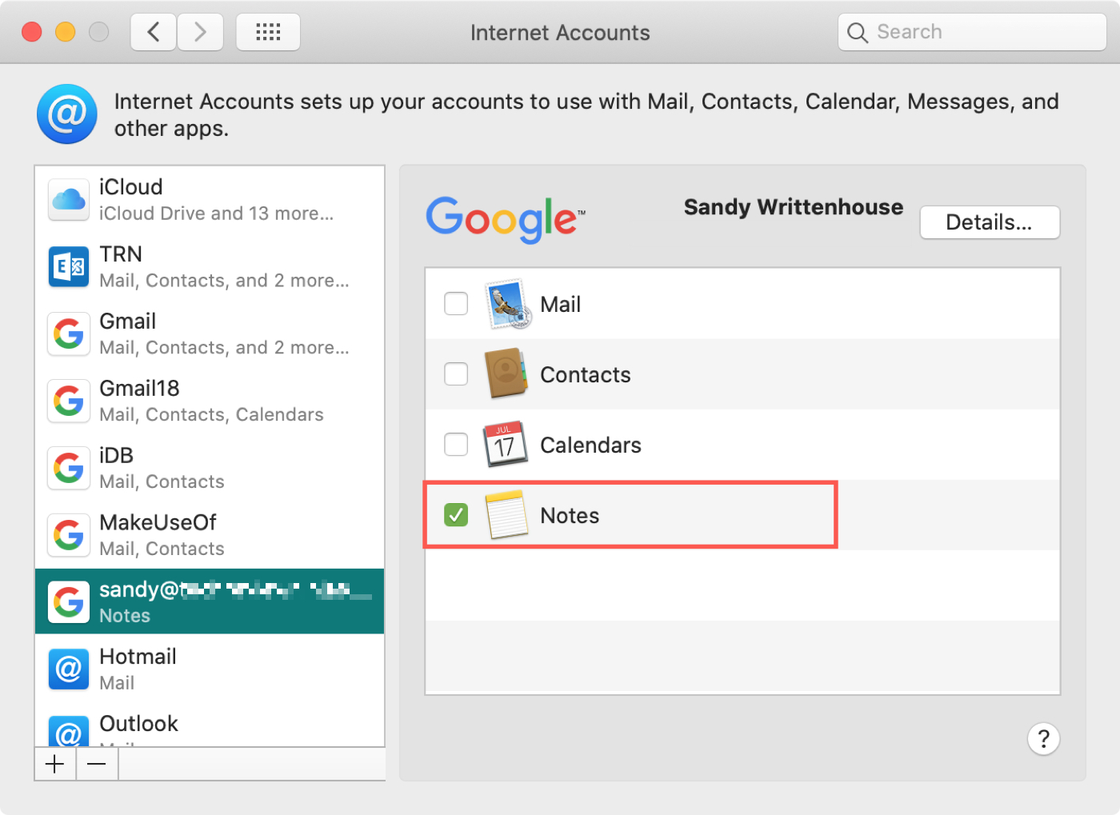Viewport: 1120px width, 815px height.
Task: Click the Mail app stamp icon
Action: (508, 304)
